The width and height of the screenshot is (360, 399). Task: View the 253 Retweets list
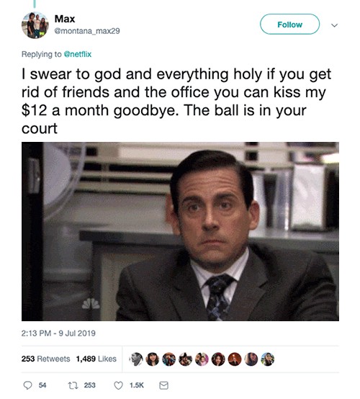click(x=45, y=359)
